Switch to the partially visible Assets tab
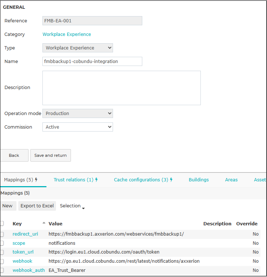The image size is (267, 277). 260,180
